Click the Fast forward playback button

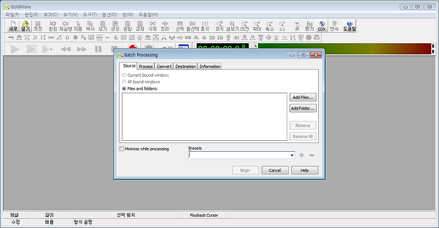(x=82, y=49)
